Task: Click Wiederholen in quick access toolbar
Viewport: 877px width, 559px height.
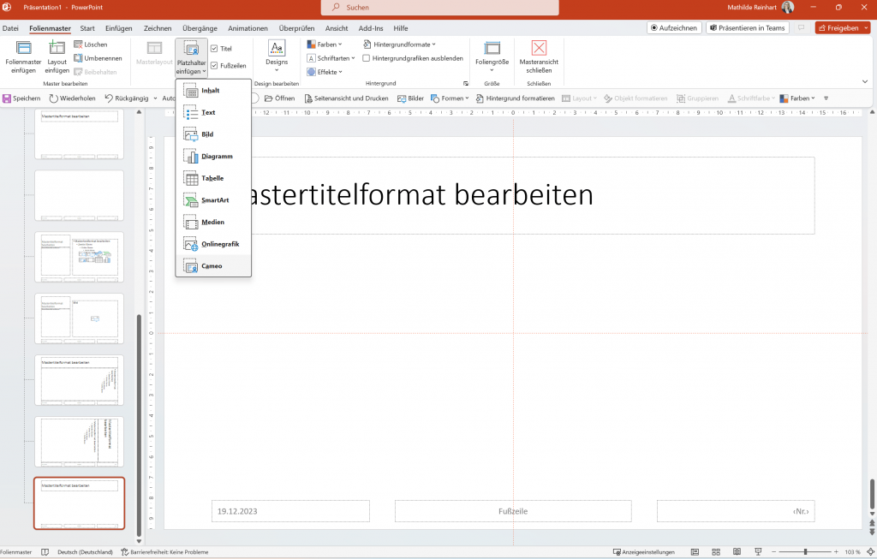Action: (72, 98)
